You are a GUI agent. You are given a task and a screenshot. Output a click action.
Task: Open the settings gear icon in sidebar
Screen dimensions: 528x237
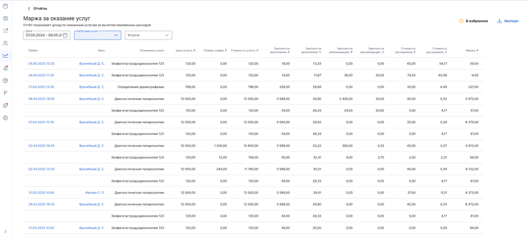[5, 118]
